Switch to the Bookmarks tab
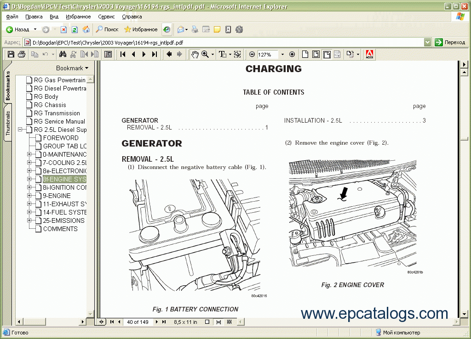The width and height of the screenshot is (471, 339). [x=7, y=86]
